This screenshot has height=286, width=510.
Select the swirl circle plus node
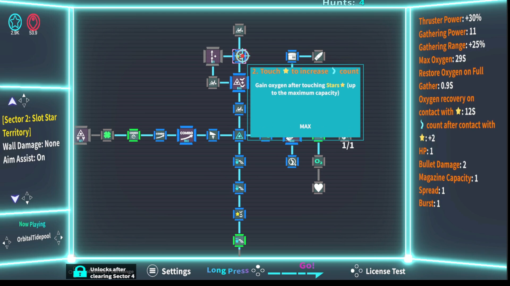click(292, 162)
